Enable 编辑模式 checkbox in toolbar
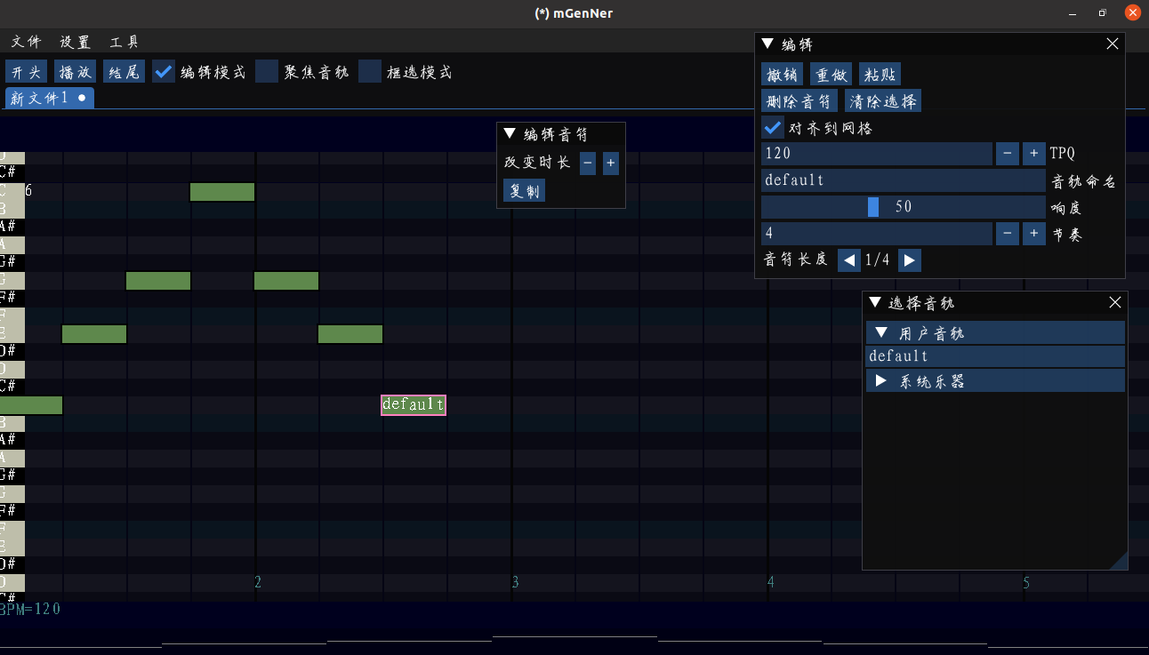 (163, 71)
